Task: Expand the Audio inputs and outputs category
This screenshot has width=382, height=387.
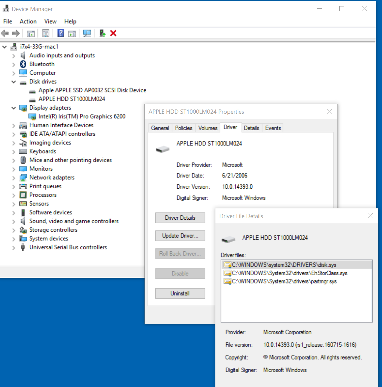Action: pos(14,56)
